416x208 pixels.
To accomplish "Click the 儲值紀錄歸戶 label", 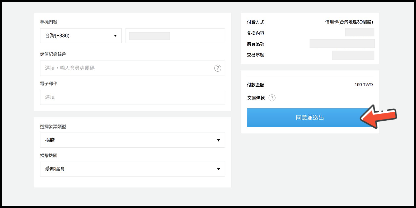I will tap(53, 54).
